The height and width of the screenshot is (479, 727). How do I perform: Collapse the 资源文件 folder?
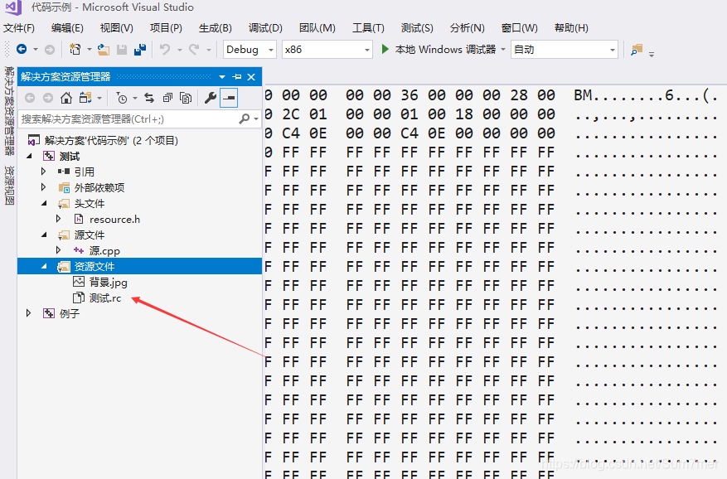[x=44, y=266]
